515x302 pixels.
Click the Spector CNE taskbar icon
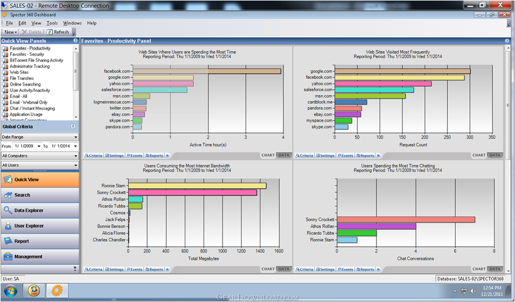click(x=34, y=291)
